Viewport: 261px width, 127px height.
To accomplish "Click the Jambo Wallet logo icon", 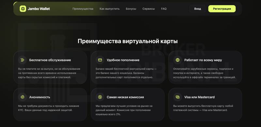I will (x=23, y=9).
